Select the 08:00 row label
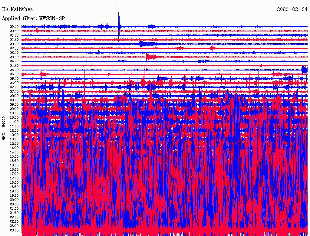Image resolution: width=310 pixels, height=236 pixels. pos(14,96)
